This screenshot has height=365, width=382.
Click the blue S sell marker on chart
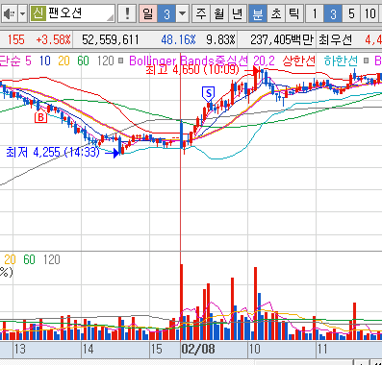209,93
